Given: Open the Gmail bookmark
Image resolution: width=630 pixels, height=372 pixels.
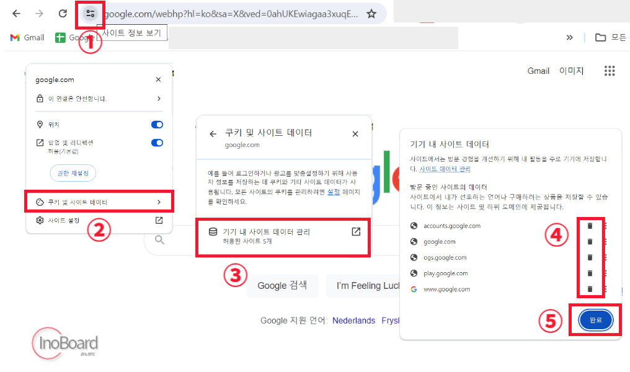Looking at the screenshot, I should [27, 38].
